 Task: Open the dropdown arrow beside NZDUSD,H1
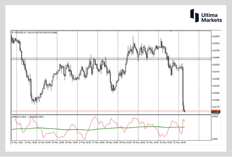(x=13, y=33)
